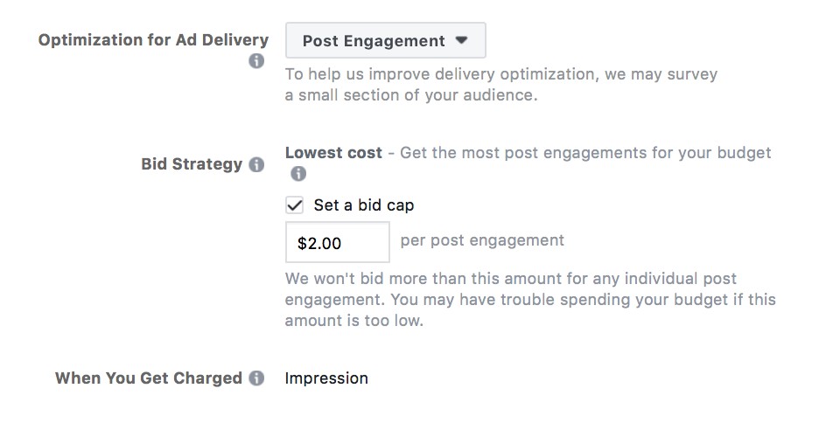Viewport: 826px width, 437px height.
Task: Click the 'a small section of your audience' line
Action: tap(410, 95)
